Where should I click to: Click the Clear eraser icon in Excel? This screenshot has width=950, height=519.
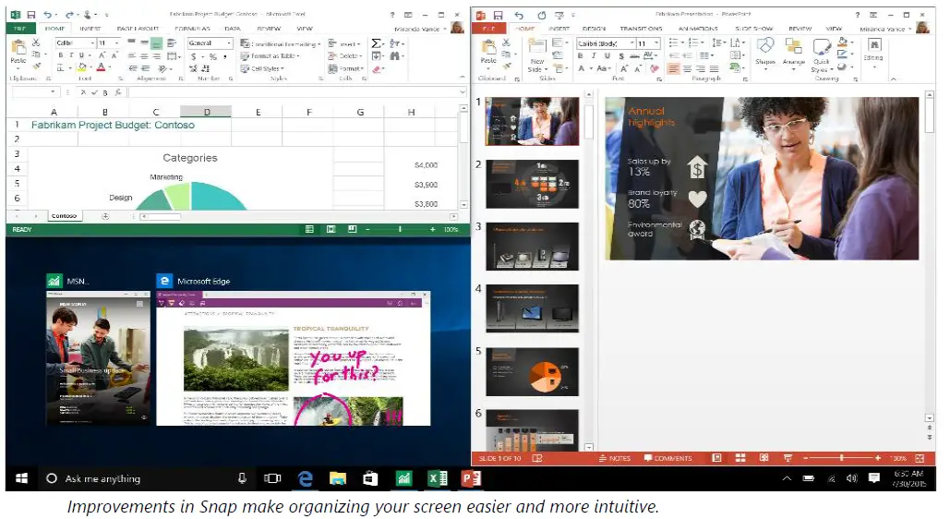pyautogui.click(x=377, y=69)
